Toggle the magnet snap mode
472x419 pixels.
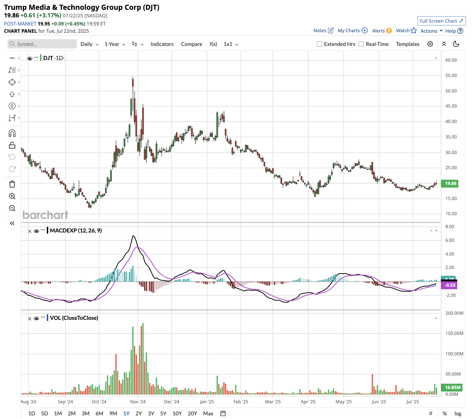(x=12, y=133)
